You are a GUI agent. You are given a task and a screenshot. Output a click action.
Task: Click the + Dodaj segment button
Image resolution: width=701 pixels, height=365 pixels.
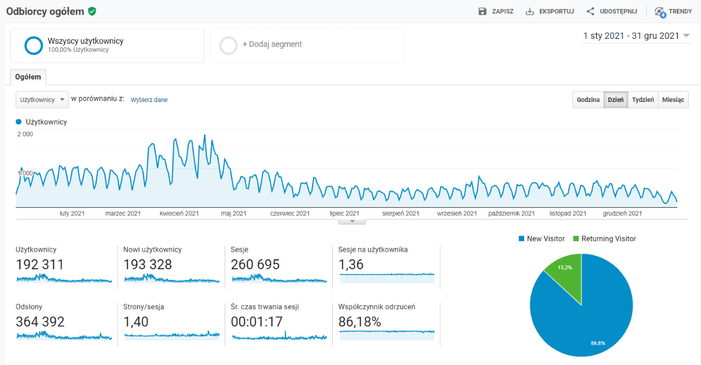pyautogui.click(x=272, y=44)
